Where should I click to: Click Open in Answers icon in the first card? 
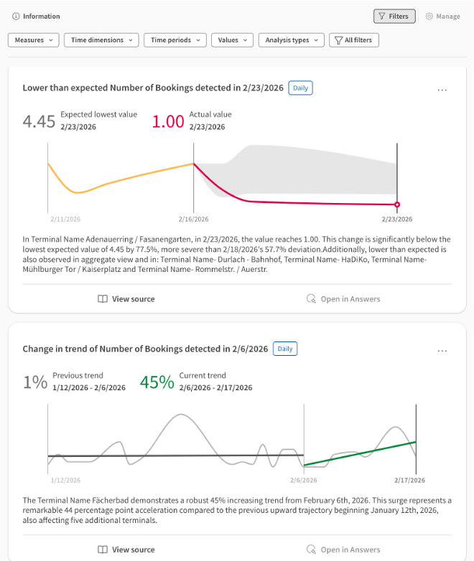tap(311, 299)
